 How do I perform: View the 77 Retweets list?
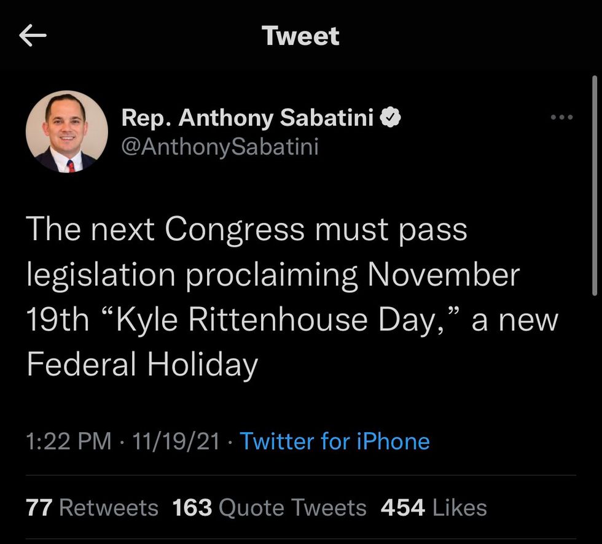click(92, 508)
